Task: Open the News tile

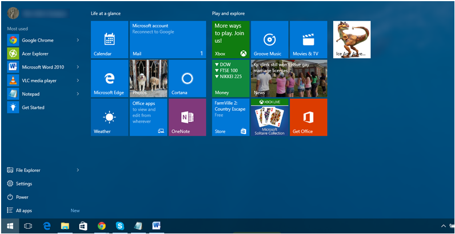Action: [289, 78]
